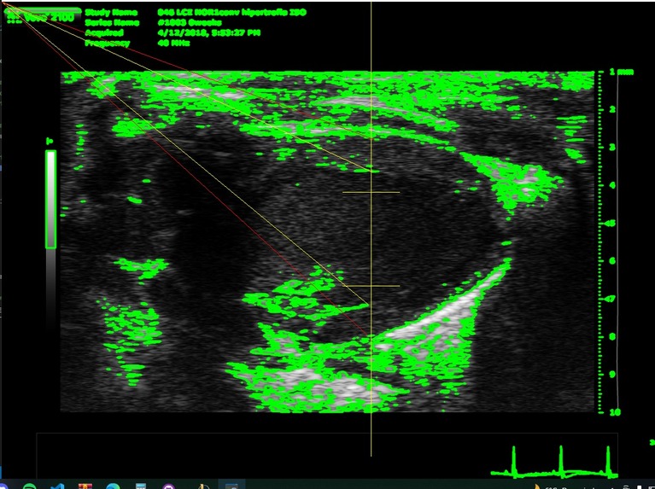Click the lower yellow caliper tick mark
The image size is (655, 489).
371,286
